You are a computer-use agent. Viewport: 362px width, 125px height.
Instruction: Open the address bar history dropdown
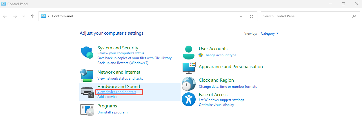[241, 16]
